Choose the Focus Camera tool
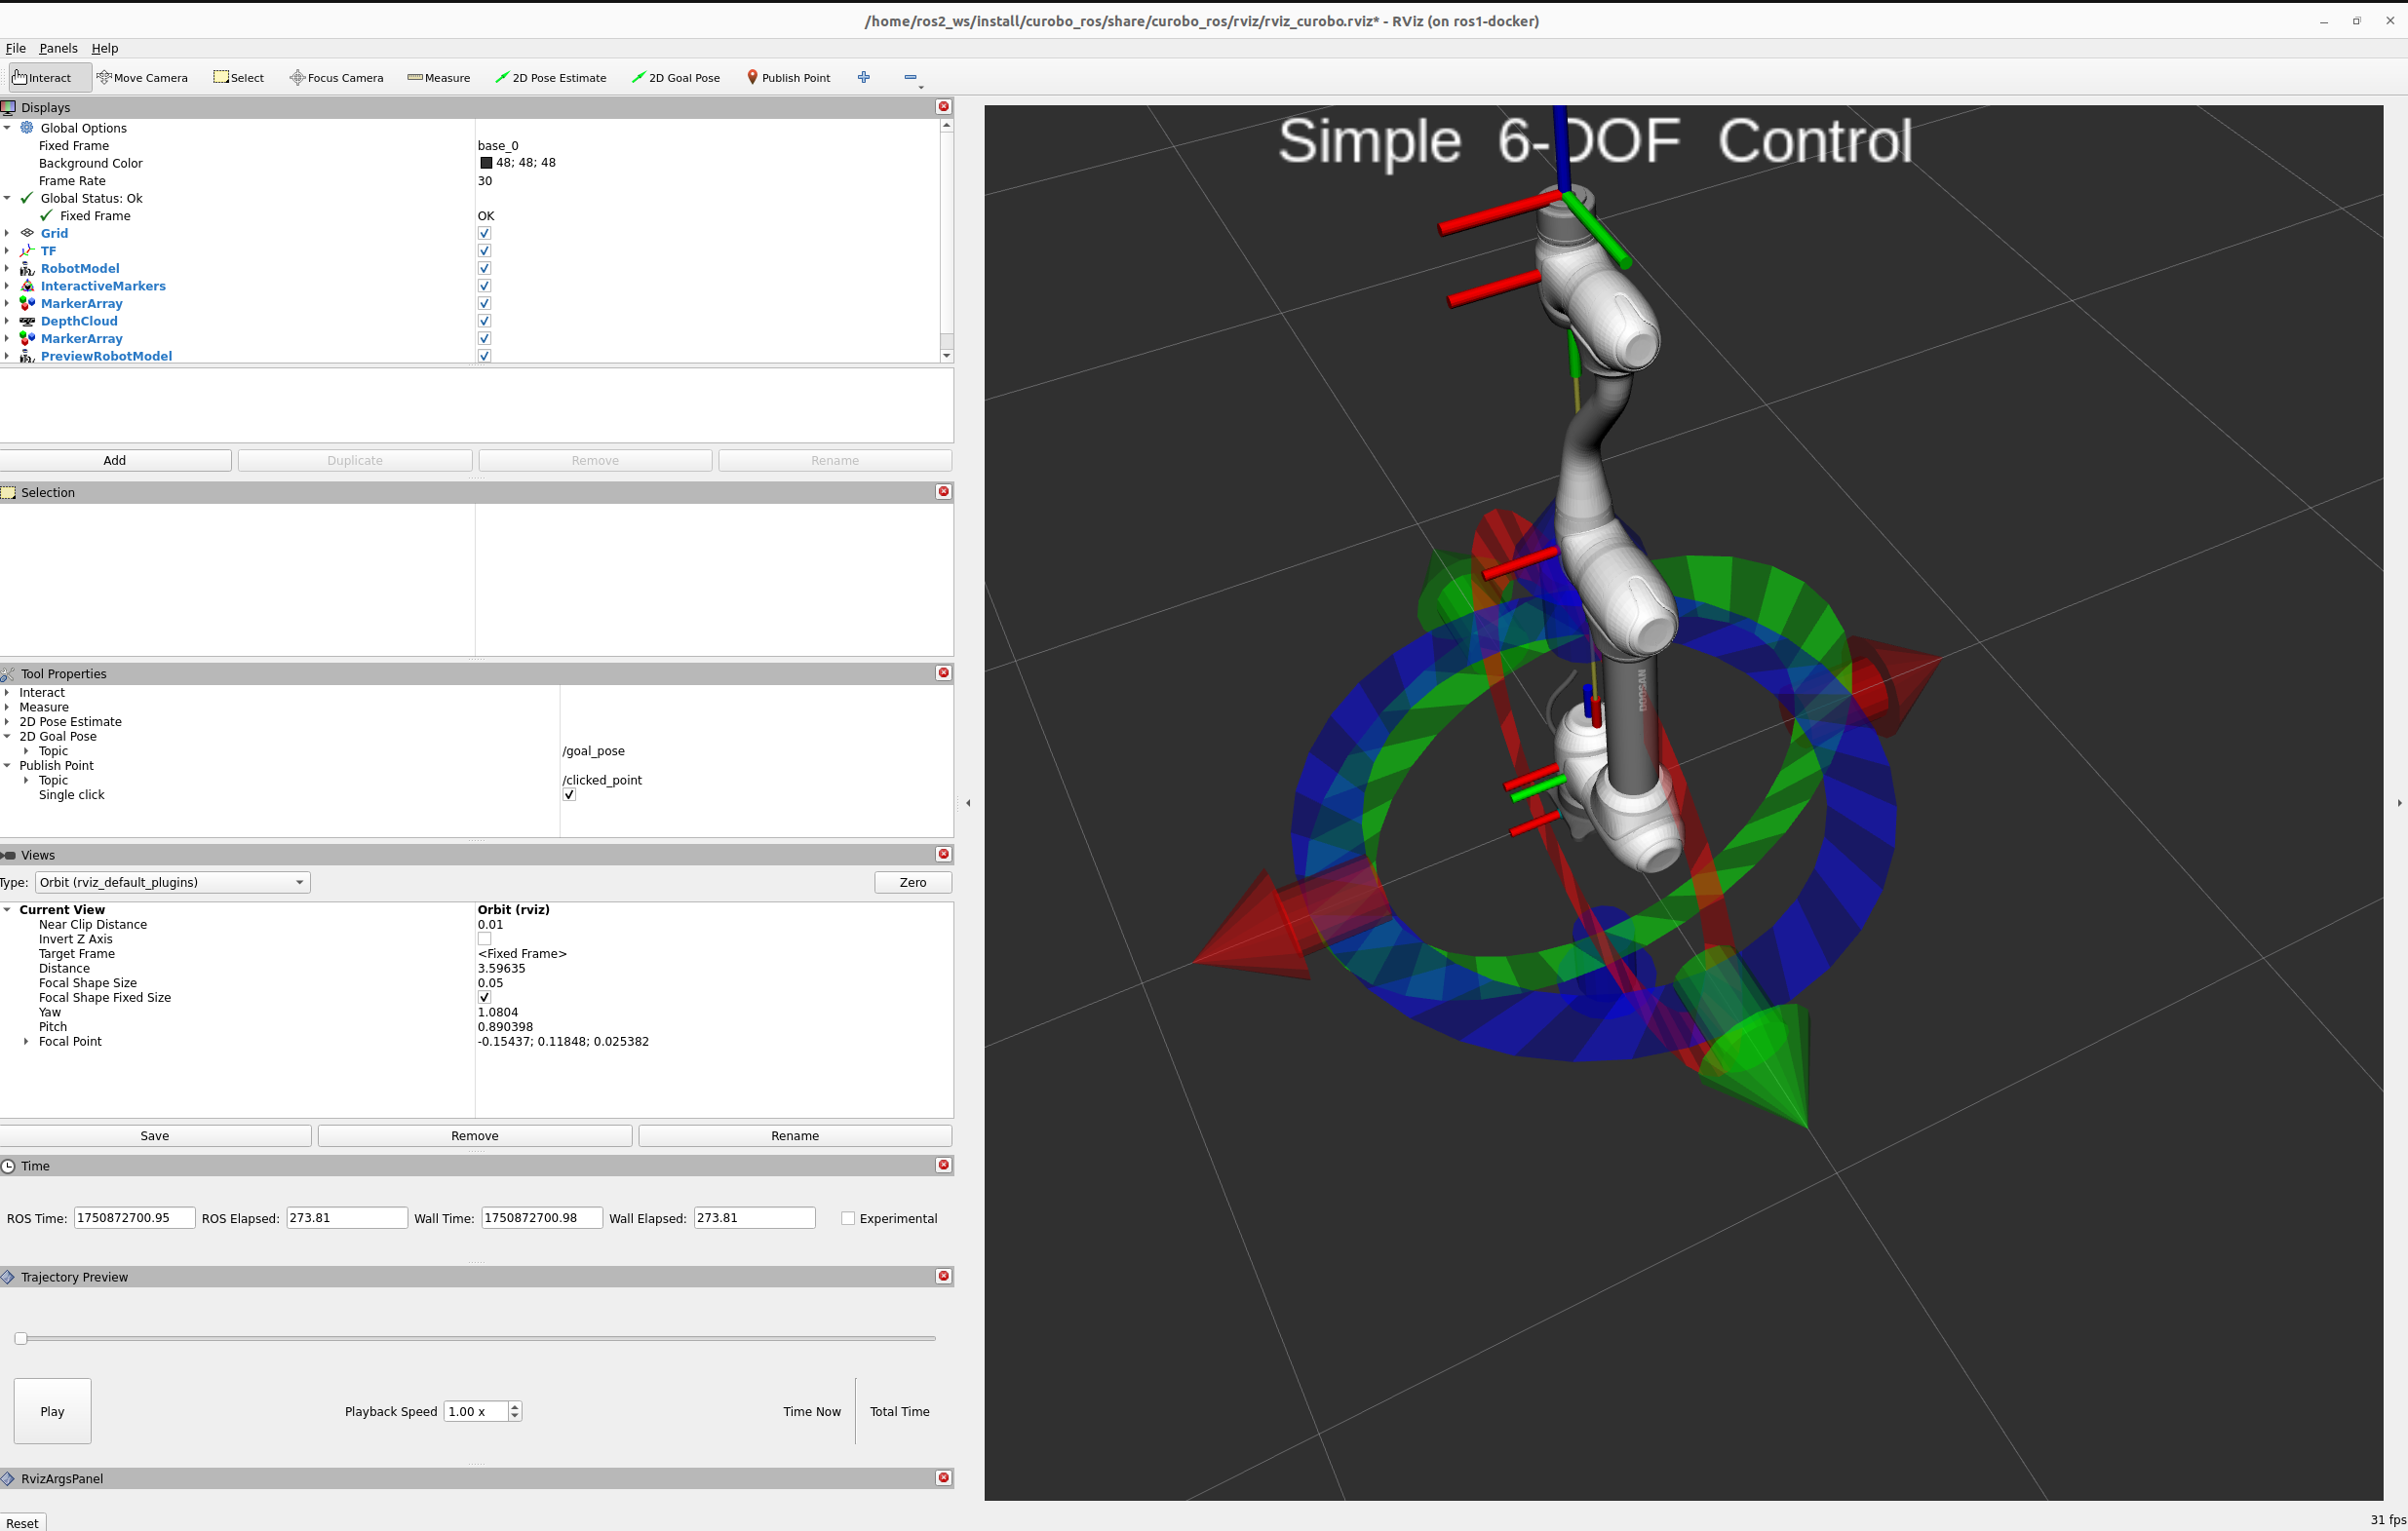This screenshot has height=1531, width=2408. (336, 77)
